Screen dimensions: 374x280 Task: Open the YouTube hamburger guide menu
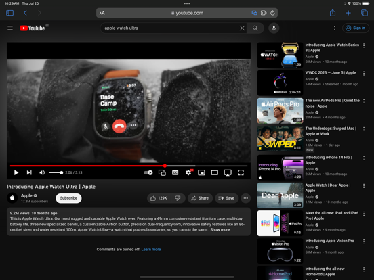point(10,28)
